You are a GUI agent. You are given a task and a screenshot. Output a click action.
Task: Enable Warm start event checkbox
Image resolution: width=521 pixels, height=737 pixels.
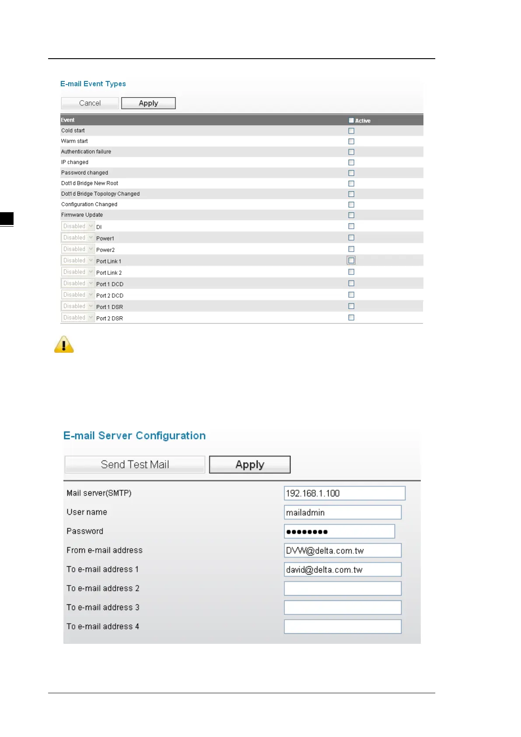pyautogui.click(x=351, y=141)
